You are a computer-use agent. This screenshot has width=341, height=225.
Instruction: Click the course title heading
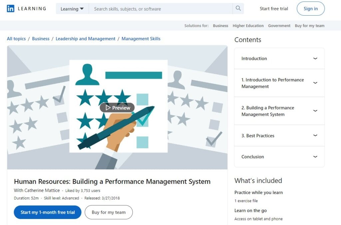[112, 181]
